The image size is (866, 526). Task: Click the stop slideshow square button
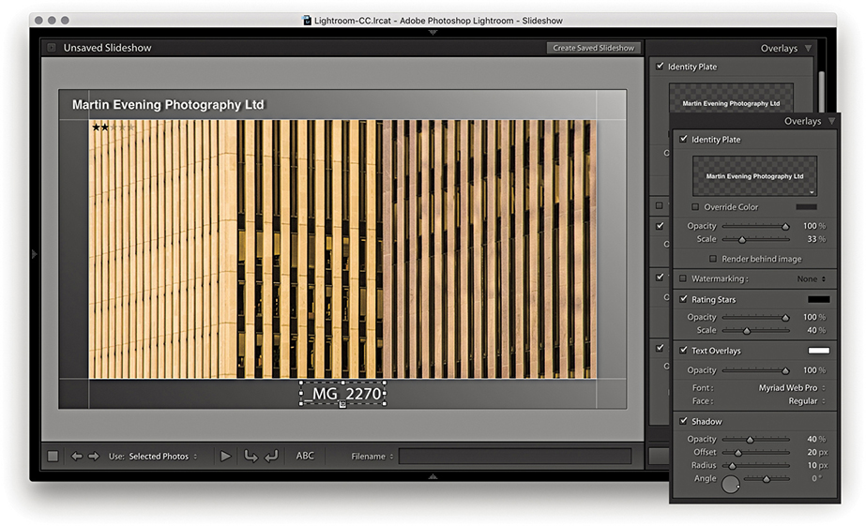click(53, 457)
